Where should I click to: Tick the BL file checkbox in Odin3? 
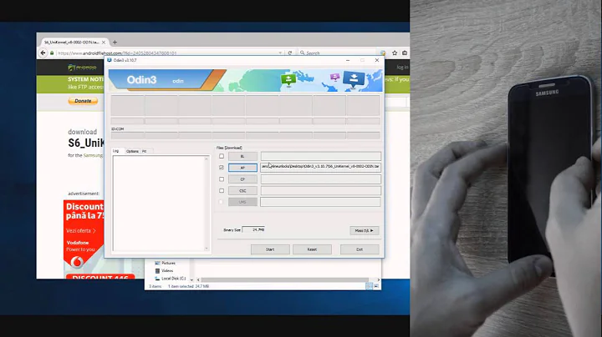(x=222, y=156)
